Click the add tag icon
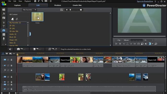This screenshot has width=167, height=94. 13,19
